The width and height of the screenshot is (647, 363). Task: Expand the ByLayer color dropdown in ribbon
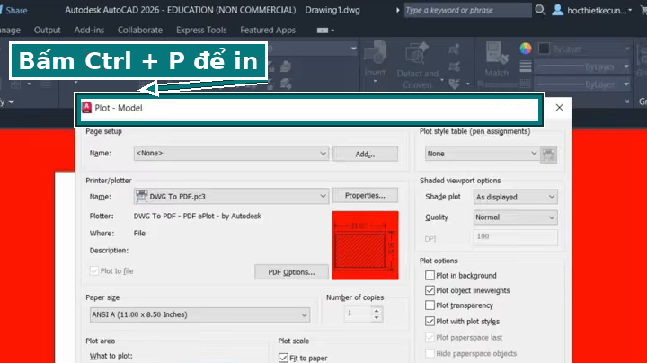point(627,49)
